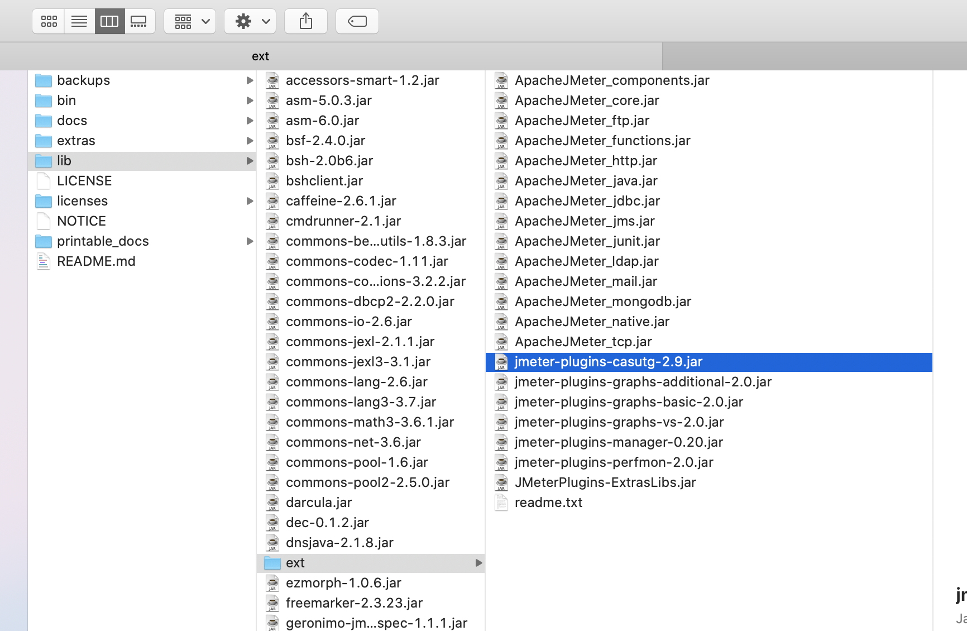Screen dimensions: 967x631
Task: Select commons-jexl3-3.1.jar file name
Action: point(358,362)
